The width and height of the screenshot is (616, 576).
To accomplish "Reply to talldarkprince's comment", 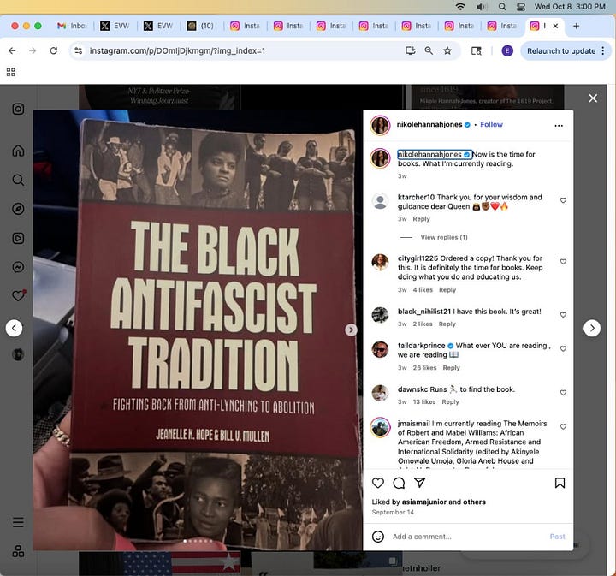I will 451,368.
